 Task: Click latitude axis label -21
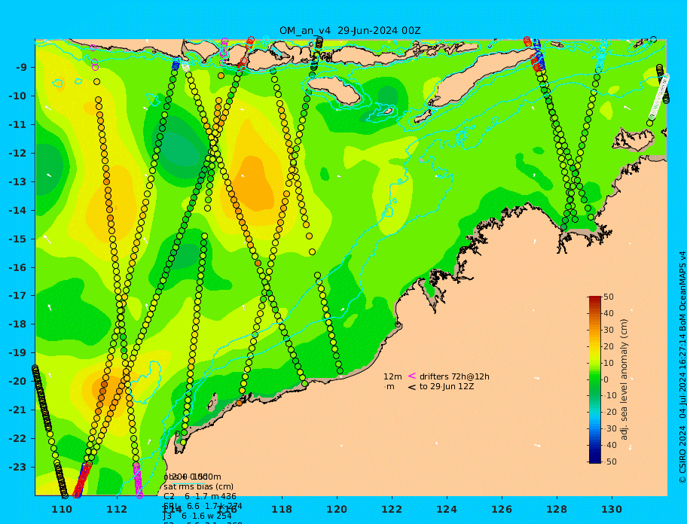click(x=17, y=410)
